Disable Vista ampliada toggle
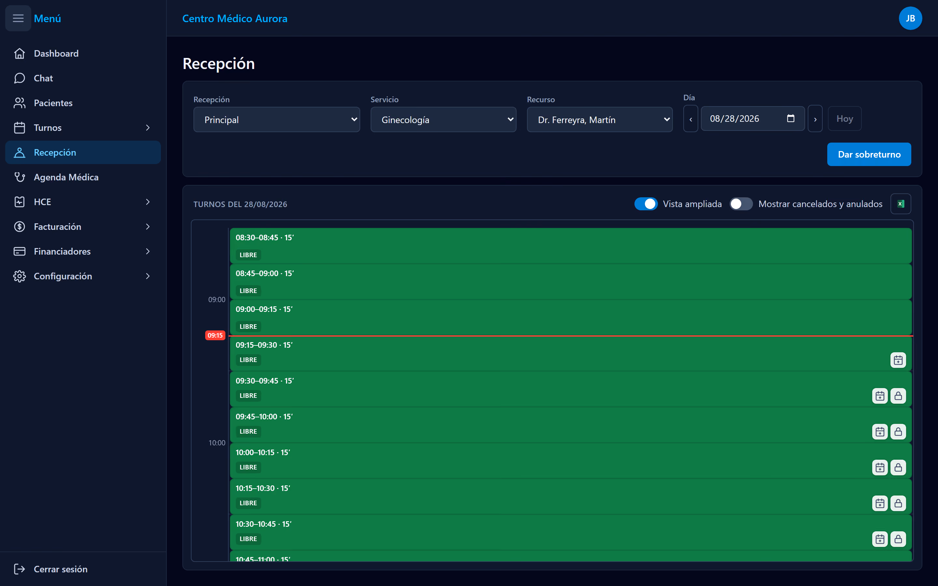938x586 pixels. pos(646,204)
